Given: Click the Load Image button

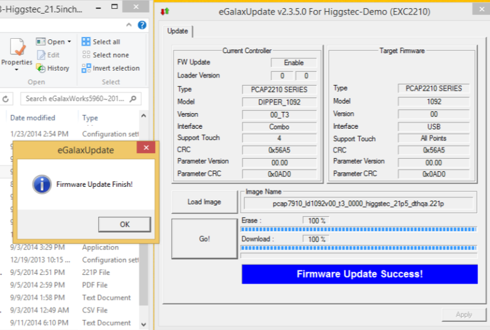Looking at the screenshot, I should tap(204, 202).
